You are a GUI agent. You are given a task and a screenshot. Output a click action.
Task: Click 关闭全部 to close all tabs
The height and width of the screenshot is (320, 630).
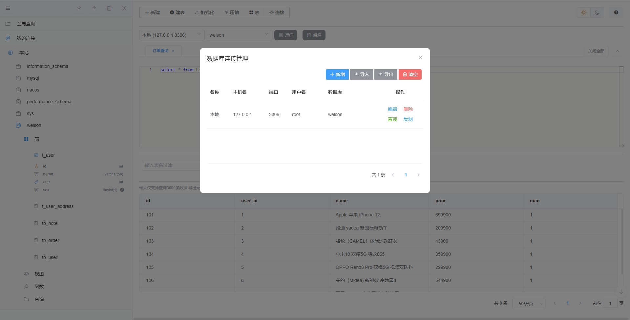596,51
